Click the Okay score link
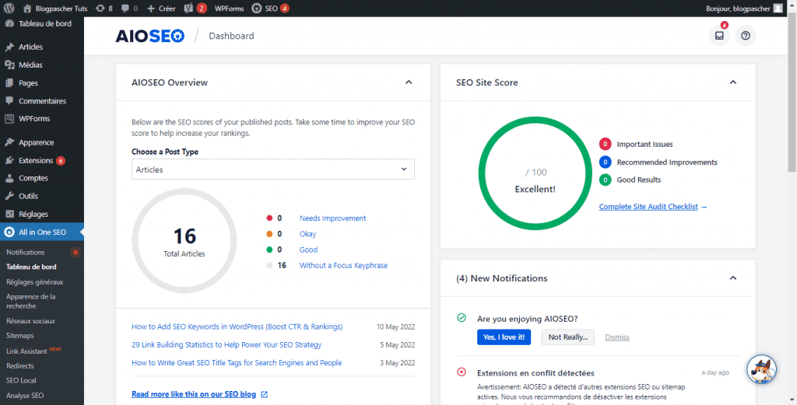This screenshot has height=405, width=797. tap(307, 234)
